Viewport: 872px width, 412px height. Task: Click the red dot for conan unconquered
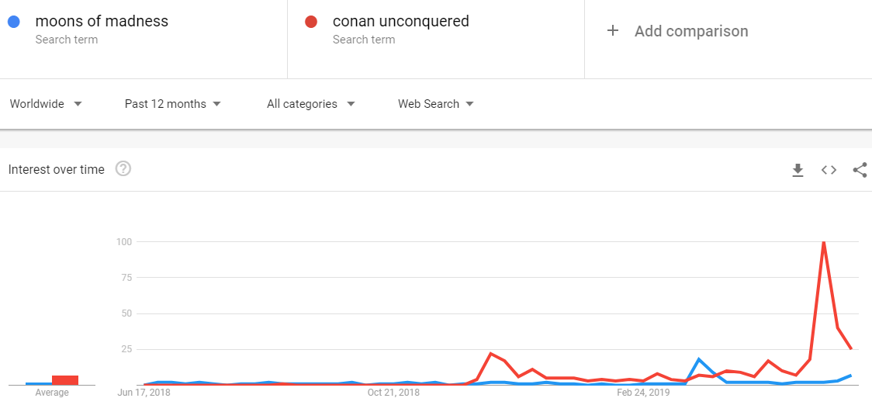tap(311, 22)
